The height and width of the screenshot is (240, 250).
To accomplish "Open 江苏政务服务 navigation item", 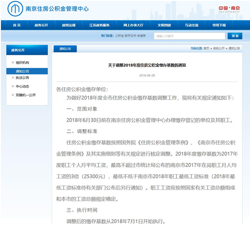I will coord(99,25).
